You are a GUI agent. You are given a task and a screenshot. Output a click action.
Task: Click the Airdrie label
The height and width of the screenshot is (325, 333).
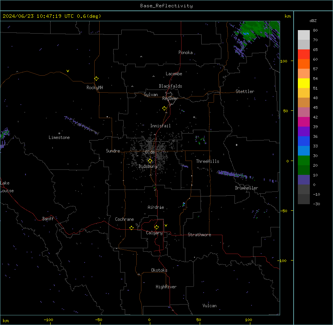click(156, 207)
